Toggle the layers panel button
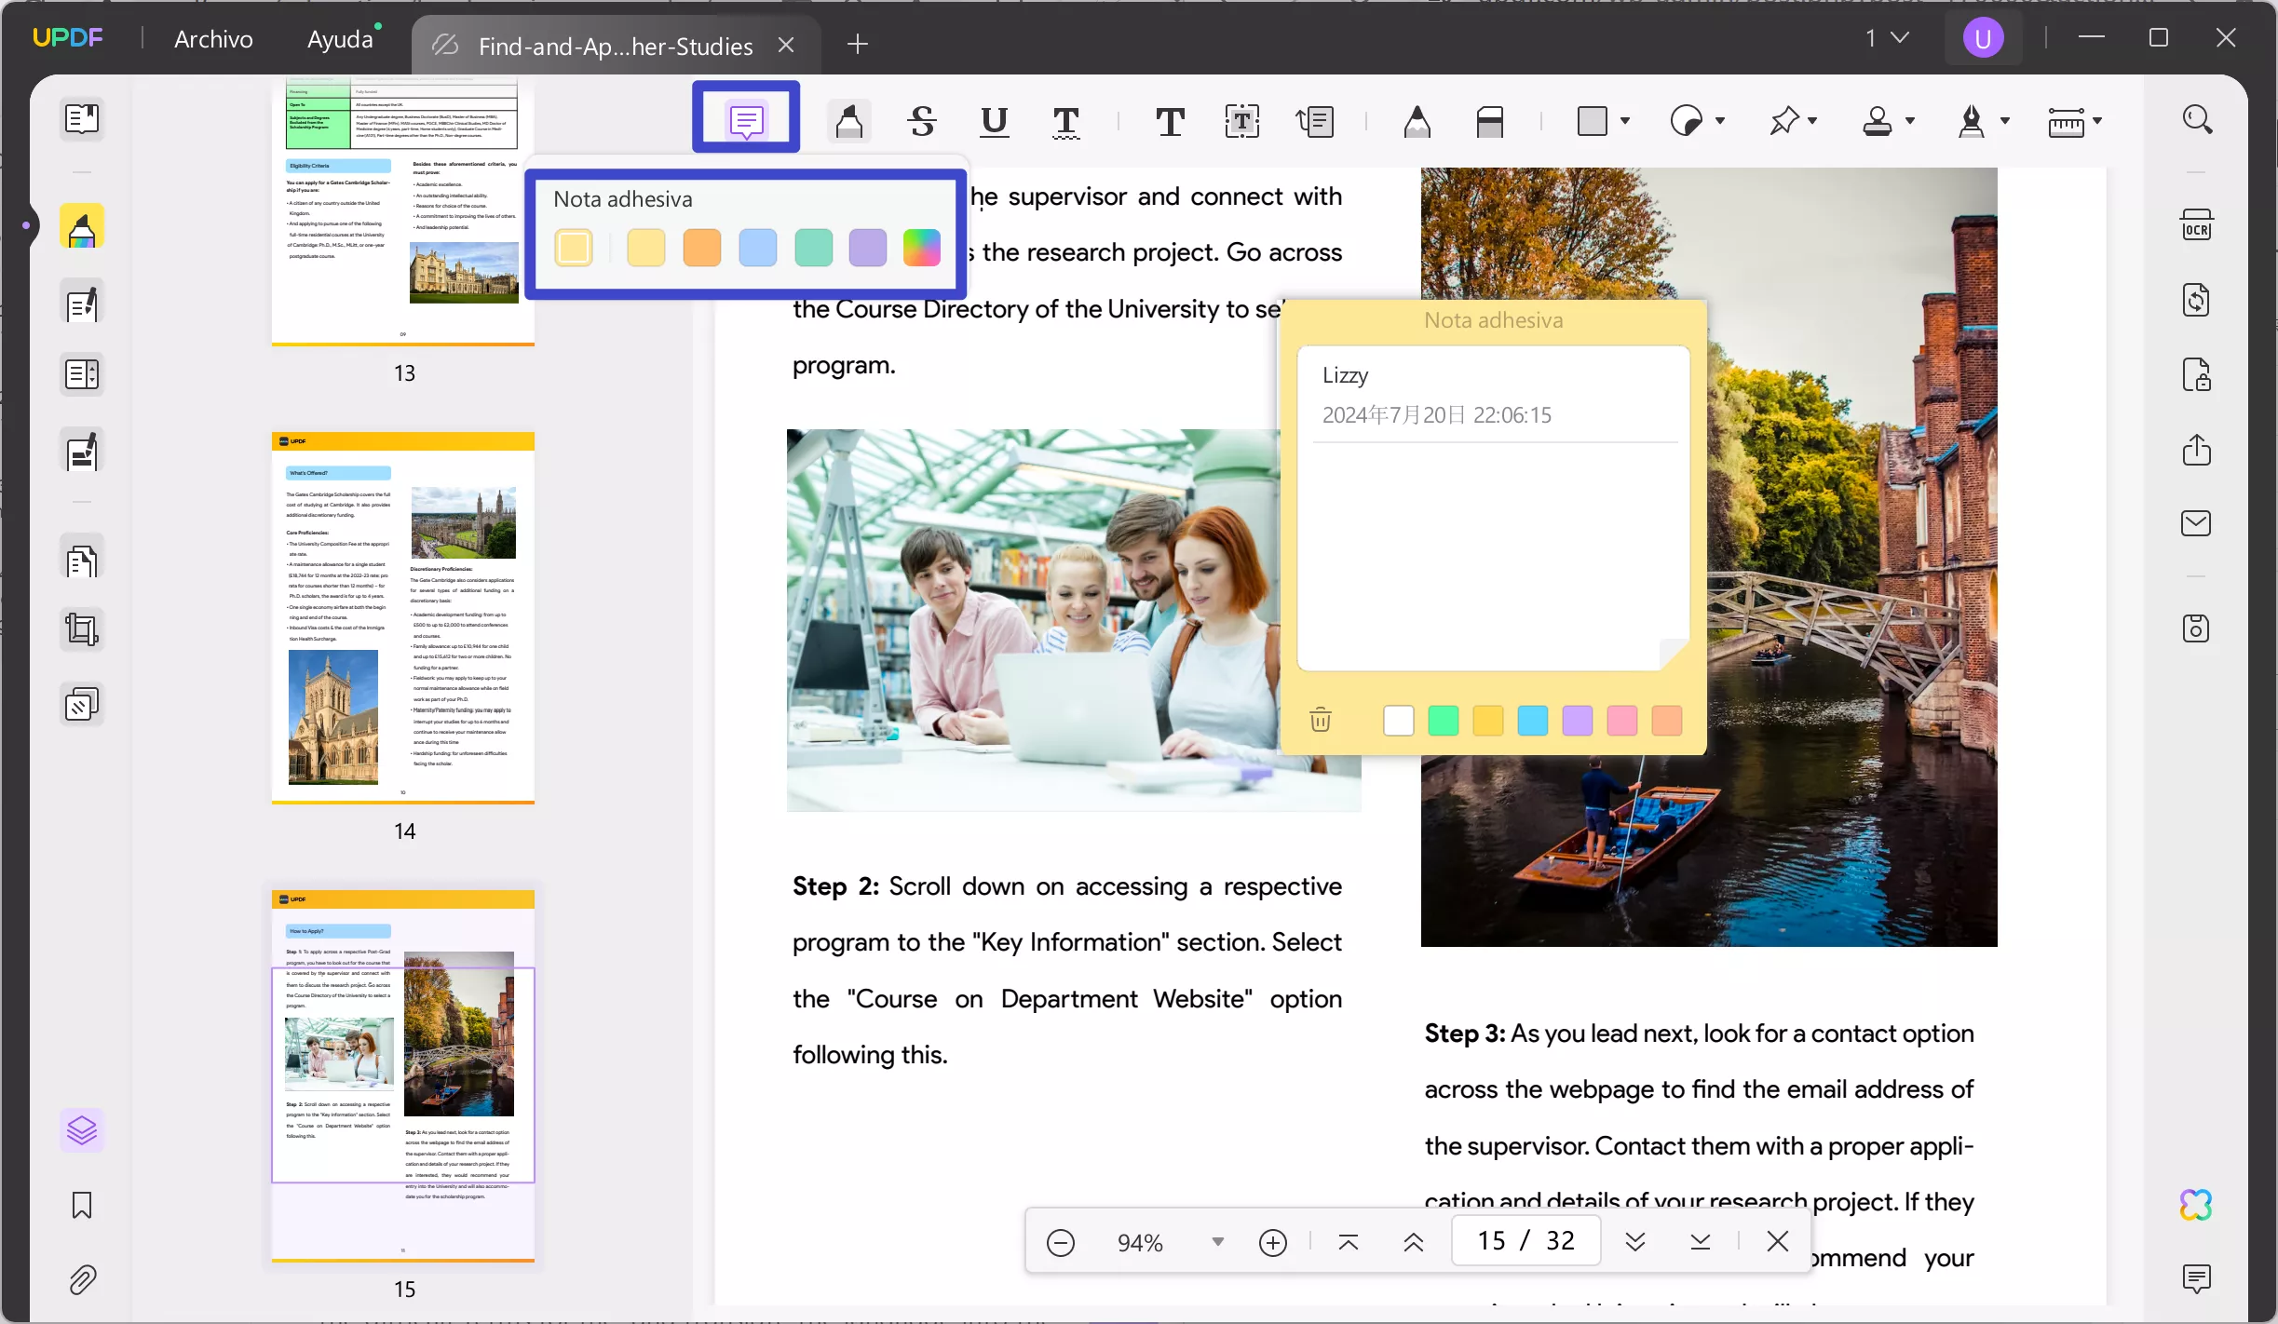Screen dimensions: 2278x1324 coord(82,1130)
